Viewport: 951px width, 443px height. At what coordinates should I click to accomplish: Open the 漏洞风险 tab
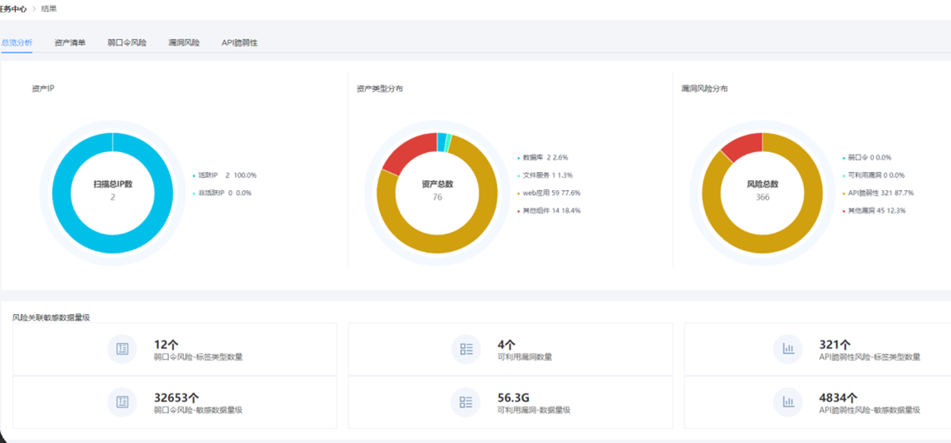(x=184, y=42)
